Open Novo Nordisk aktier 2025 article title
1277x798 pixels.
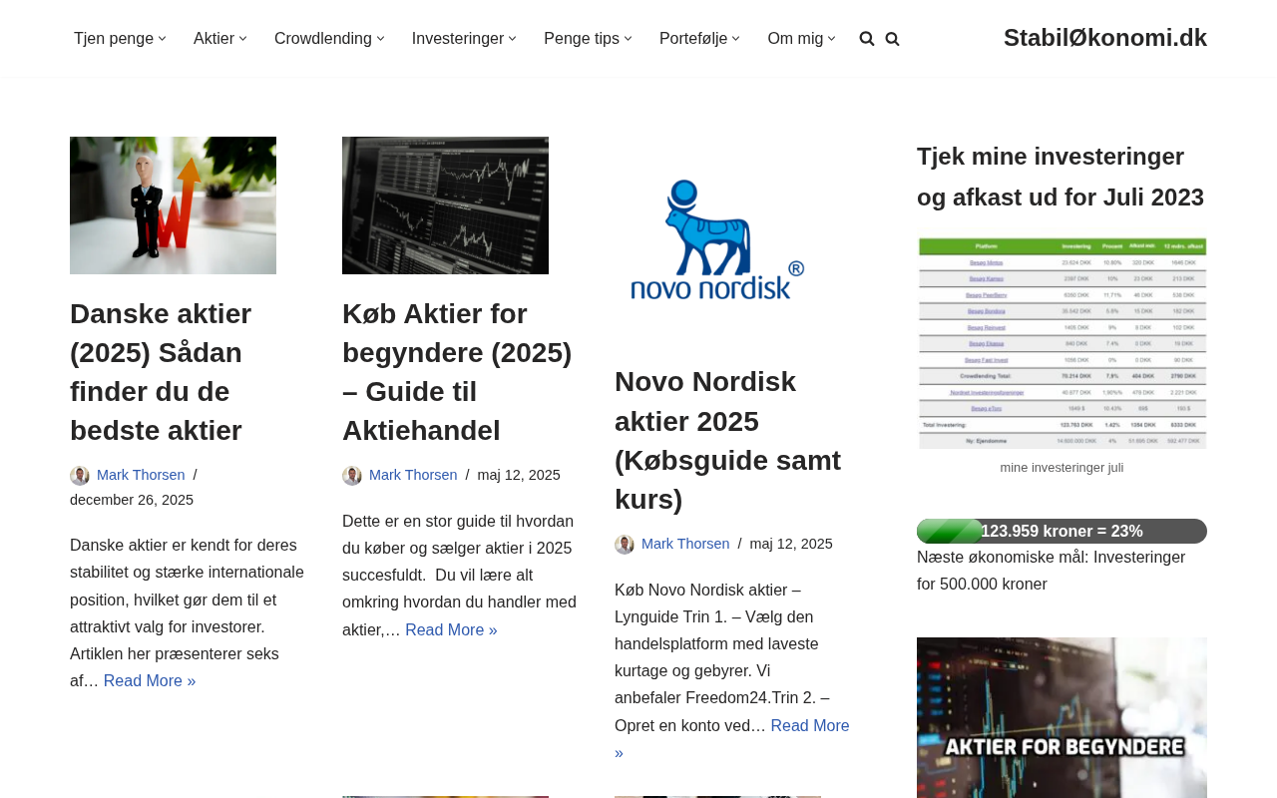727,441
